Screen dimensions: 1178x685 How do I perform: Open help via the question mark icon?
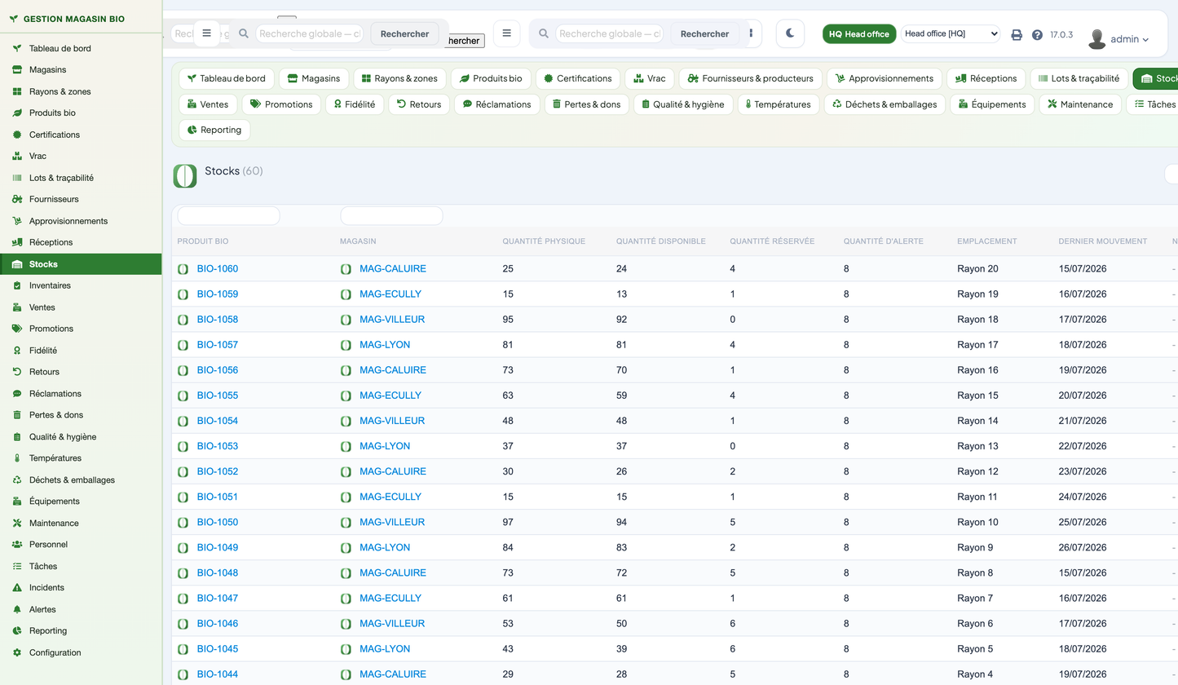tap(1037, 35)
